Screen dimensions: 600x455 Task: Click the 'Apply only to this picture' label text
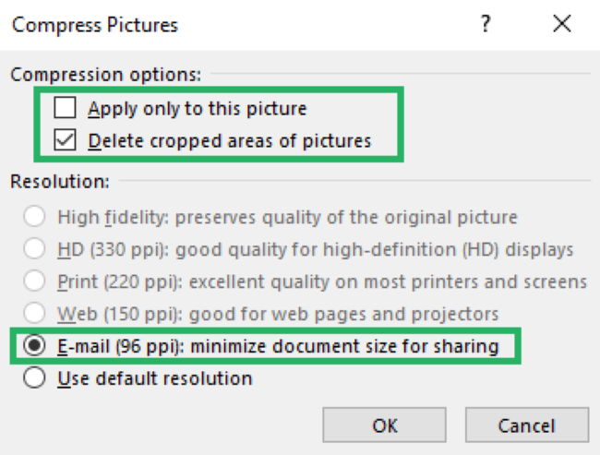pos(197,109)
